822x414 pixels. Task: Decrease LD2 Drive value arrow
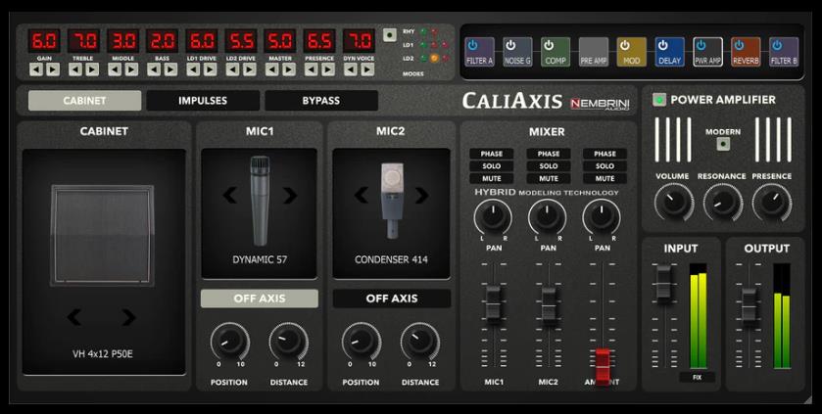coord(232,69)
